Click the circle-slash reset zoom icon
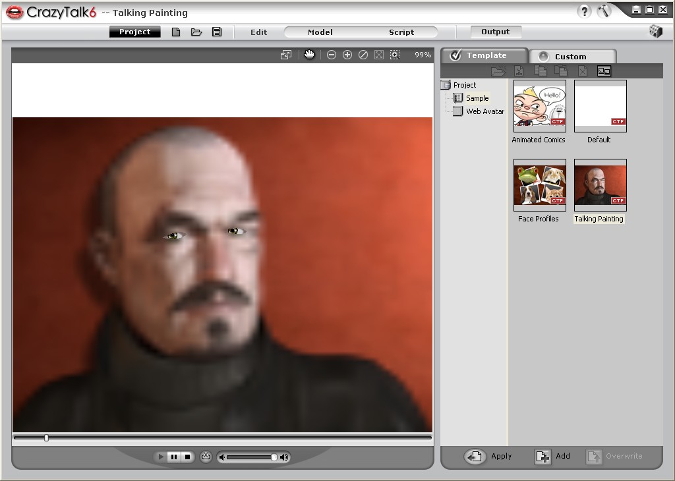Viewport: 675px width, 481px height. 363,55
